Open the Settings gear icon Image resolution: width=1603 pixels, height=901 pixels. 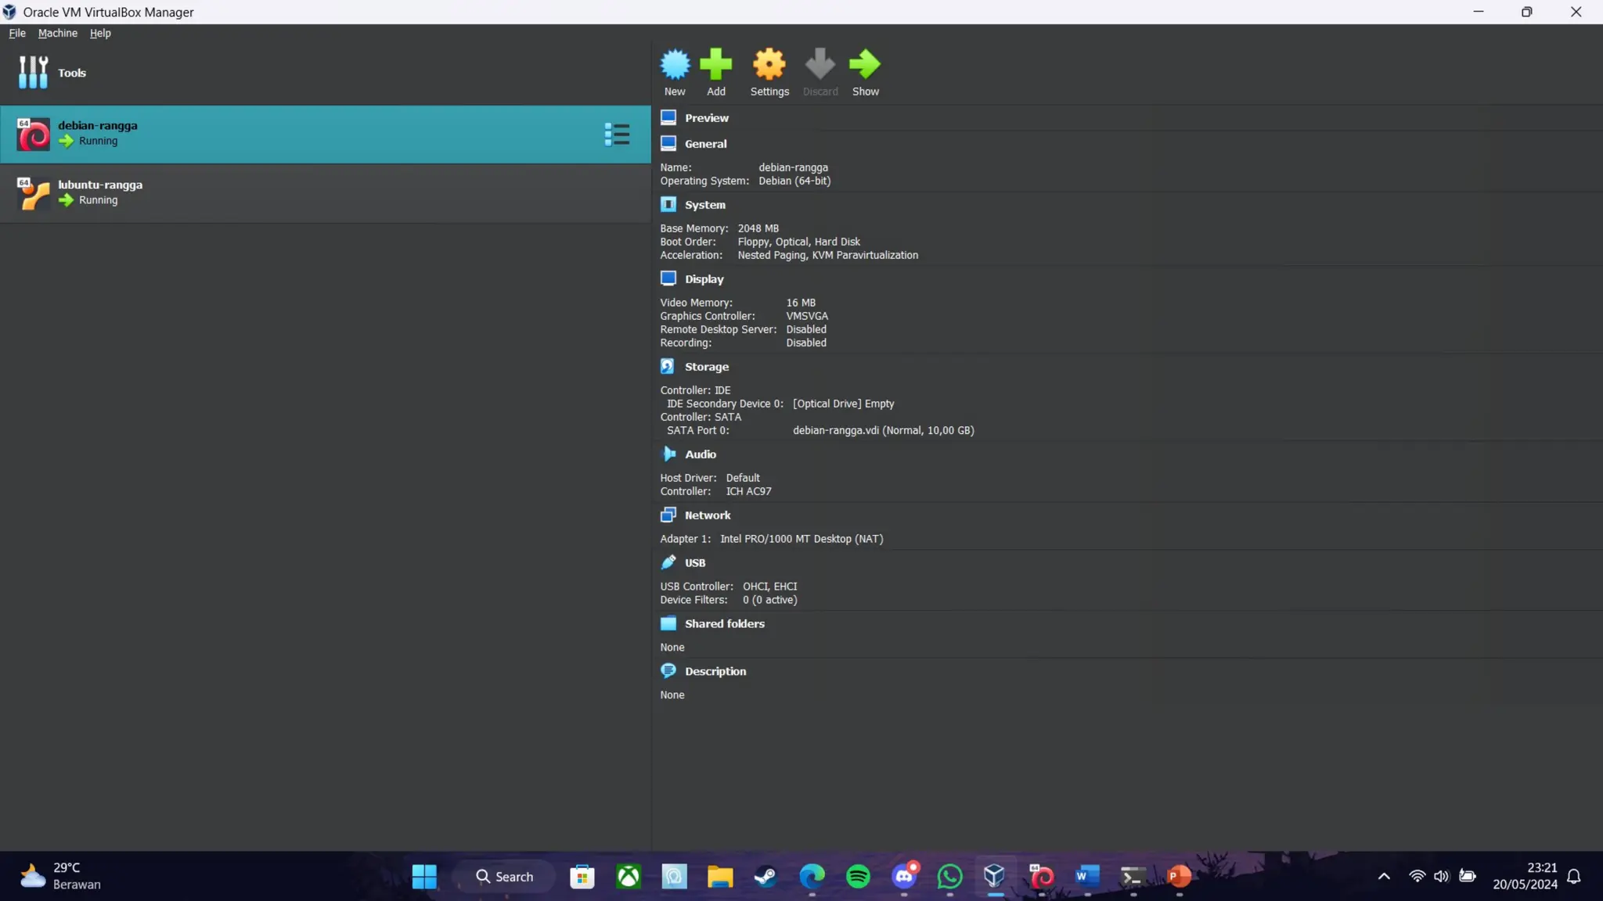(769, 65)
